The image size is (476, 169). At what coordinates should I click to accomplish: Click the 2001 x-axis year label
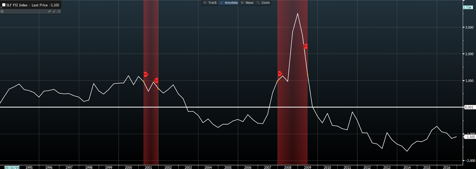148,167
